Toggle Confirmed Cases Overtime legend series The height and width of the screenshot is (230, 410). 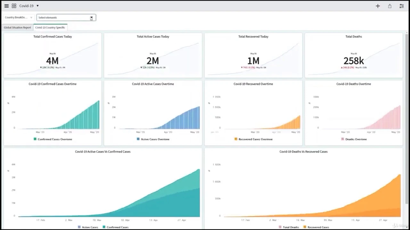53,139
